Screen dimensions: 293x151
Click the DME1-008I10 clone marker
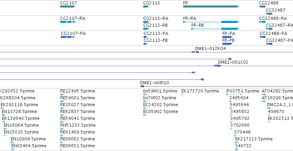click(x=142, y=86)
